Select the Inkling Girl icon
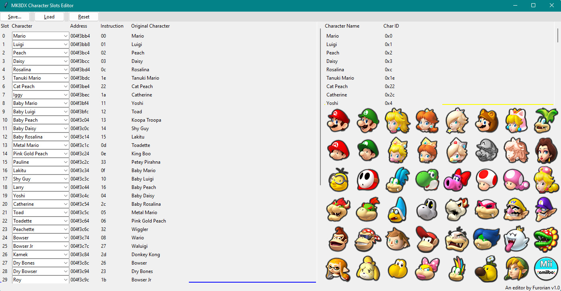Viewport: 561px width, 291px height. click(x=338, y=269)
